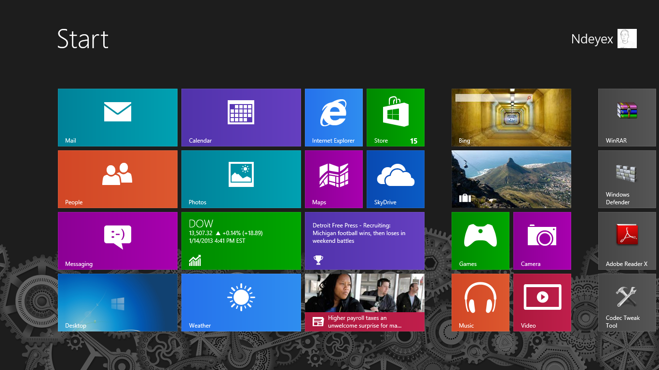
Task: Start the Camera app
Action: (542, 240)
